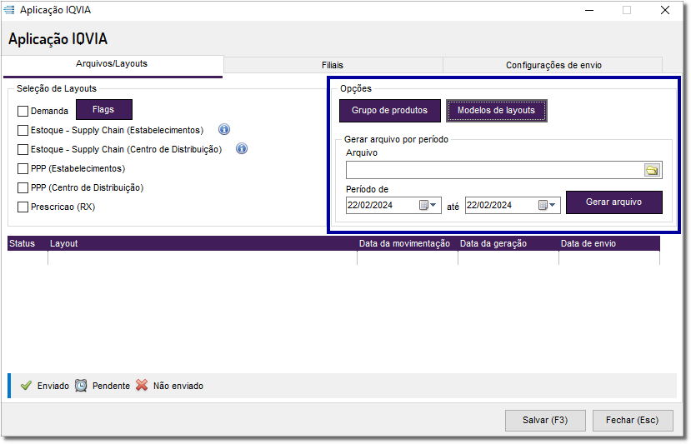This screenshot has height=444, width=691.
Task: Sort by Data da movimentação column
Action: coord(408,243)
